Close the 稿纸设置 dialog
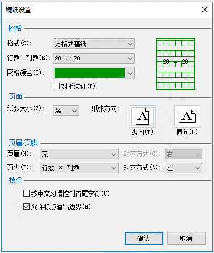The image size is (214, 253). (205, 9)
